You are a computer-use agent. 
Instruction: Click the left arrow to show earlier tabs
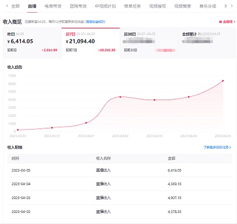tap(7, 6)
